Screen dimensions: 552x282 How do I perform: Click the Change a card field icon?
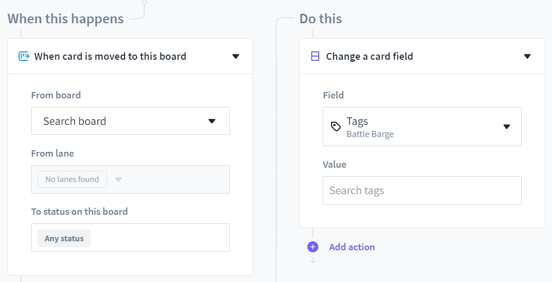click(315, 56)
